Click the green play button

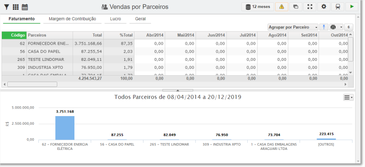tap(352, 7)
